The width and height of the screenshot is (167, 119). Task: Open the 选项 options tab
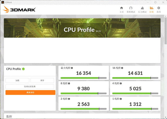click(x=159, y=10)
